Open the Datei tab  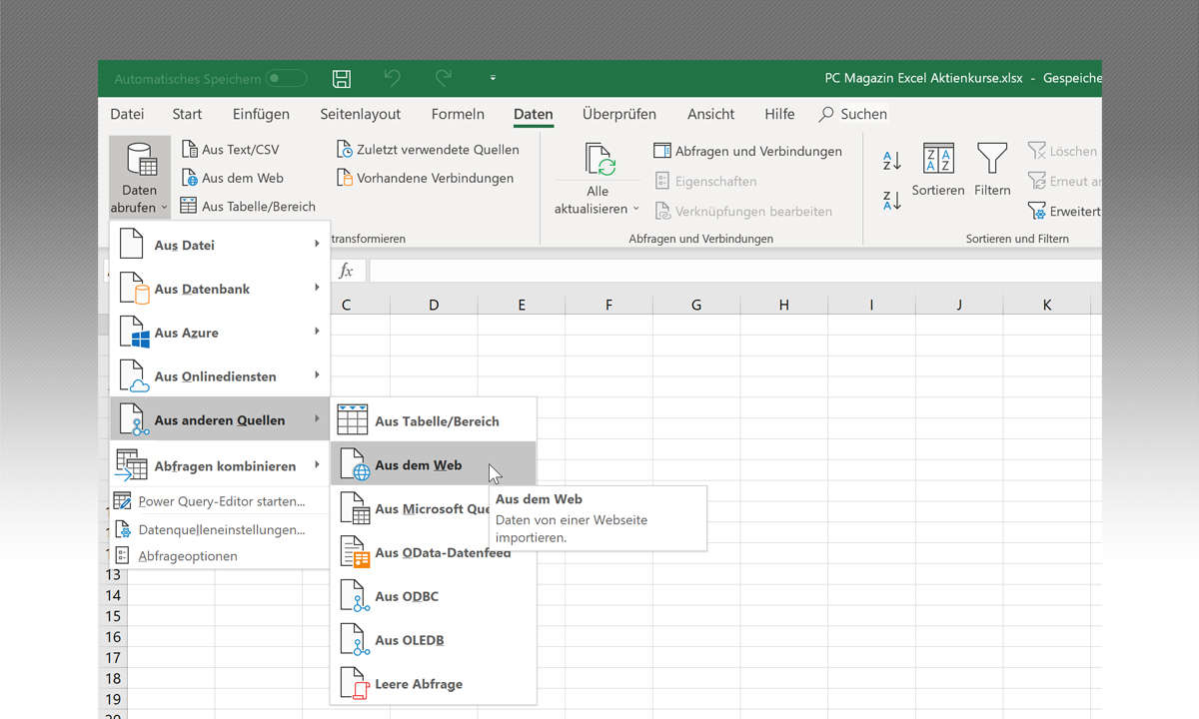pyautogui.click(x=127, y=114)
